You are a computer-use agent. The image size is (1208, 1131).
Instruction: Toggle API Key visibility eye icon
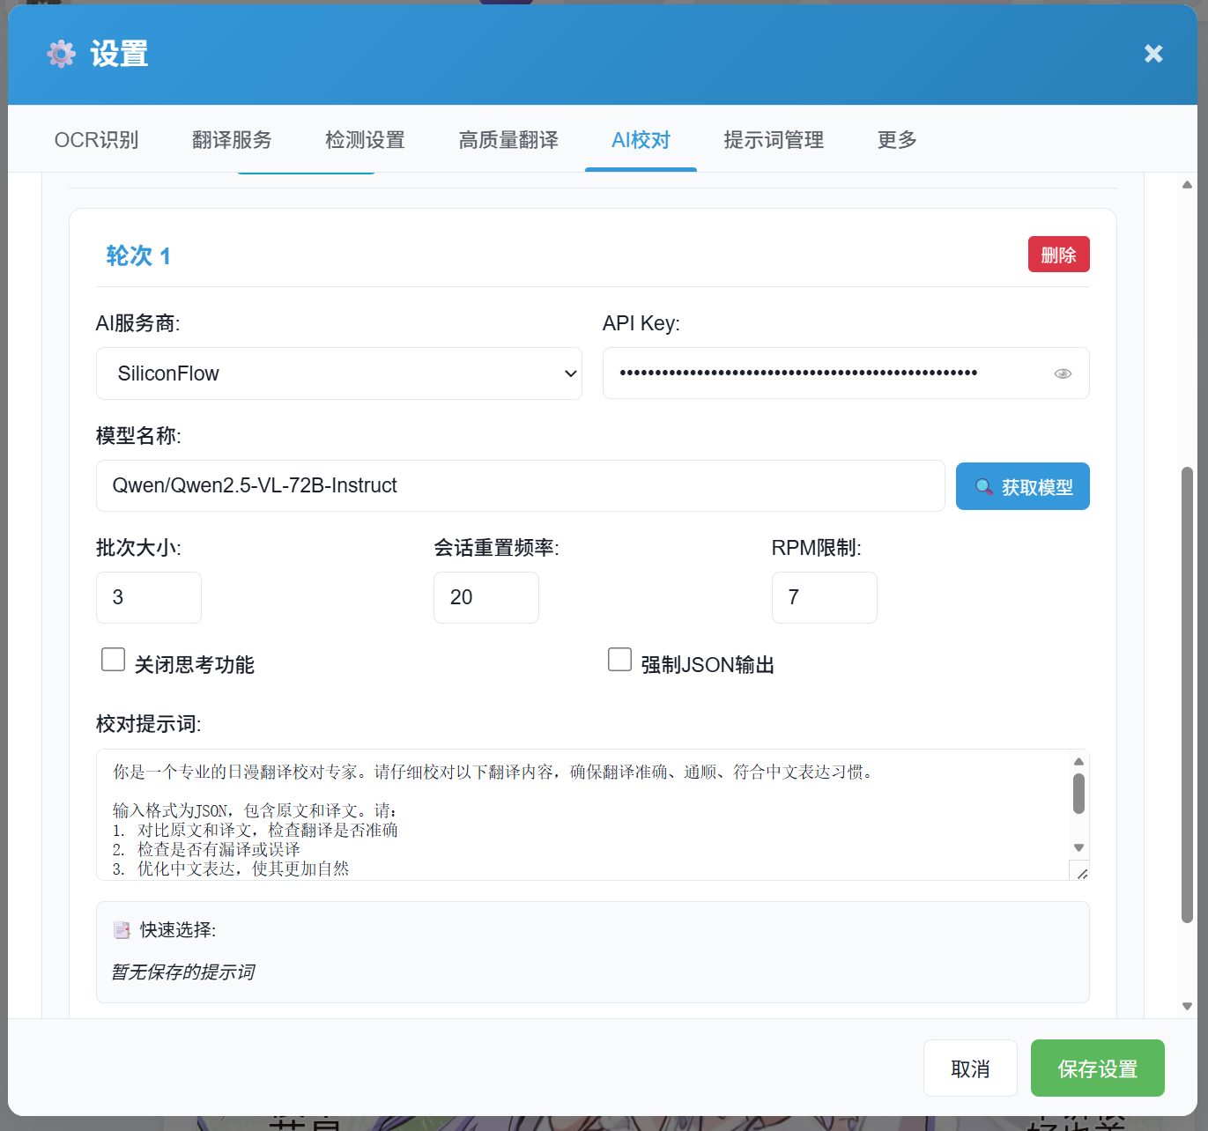(x=1063, y=373)
